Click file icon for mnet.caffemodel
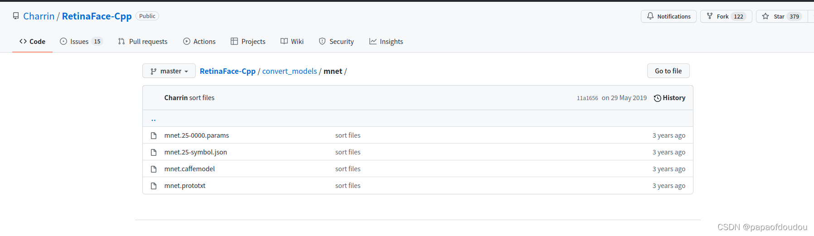This screenshot has width=814, height=236. coord(154,169)
